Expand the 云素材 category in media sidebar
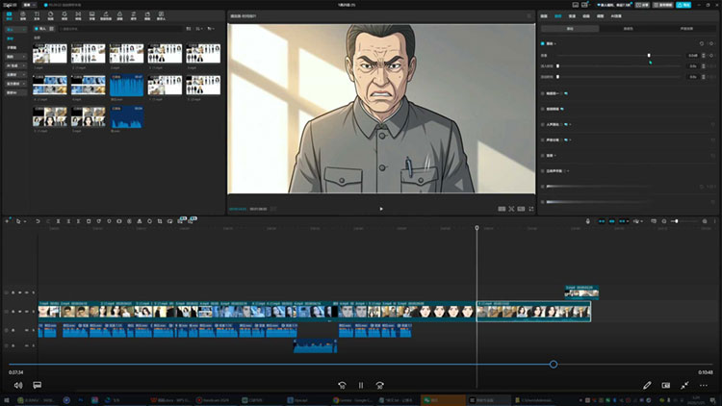Image resolution: width=722 pixels, height=406 pixels. click(x=13, y=74)
